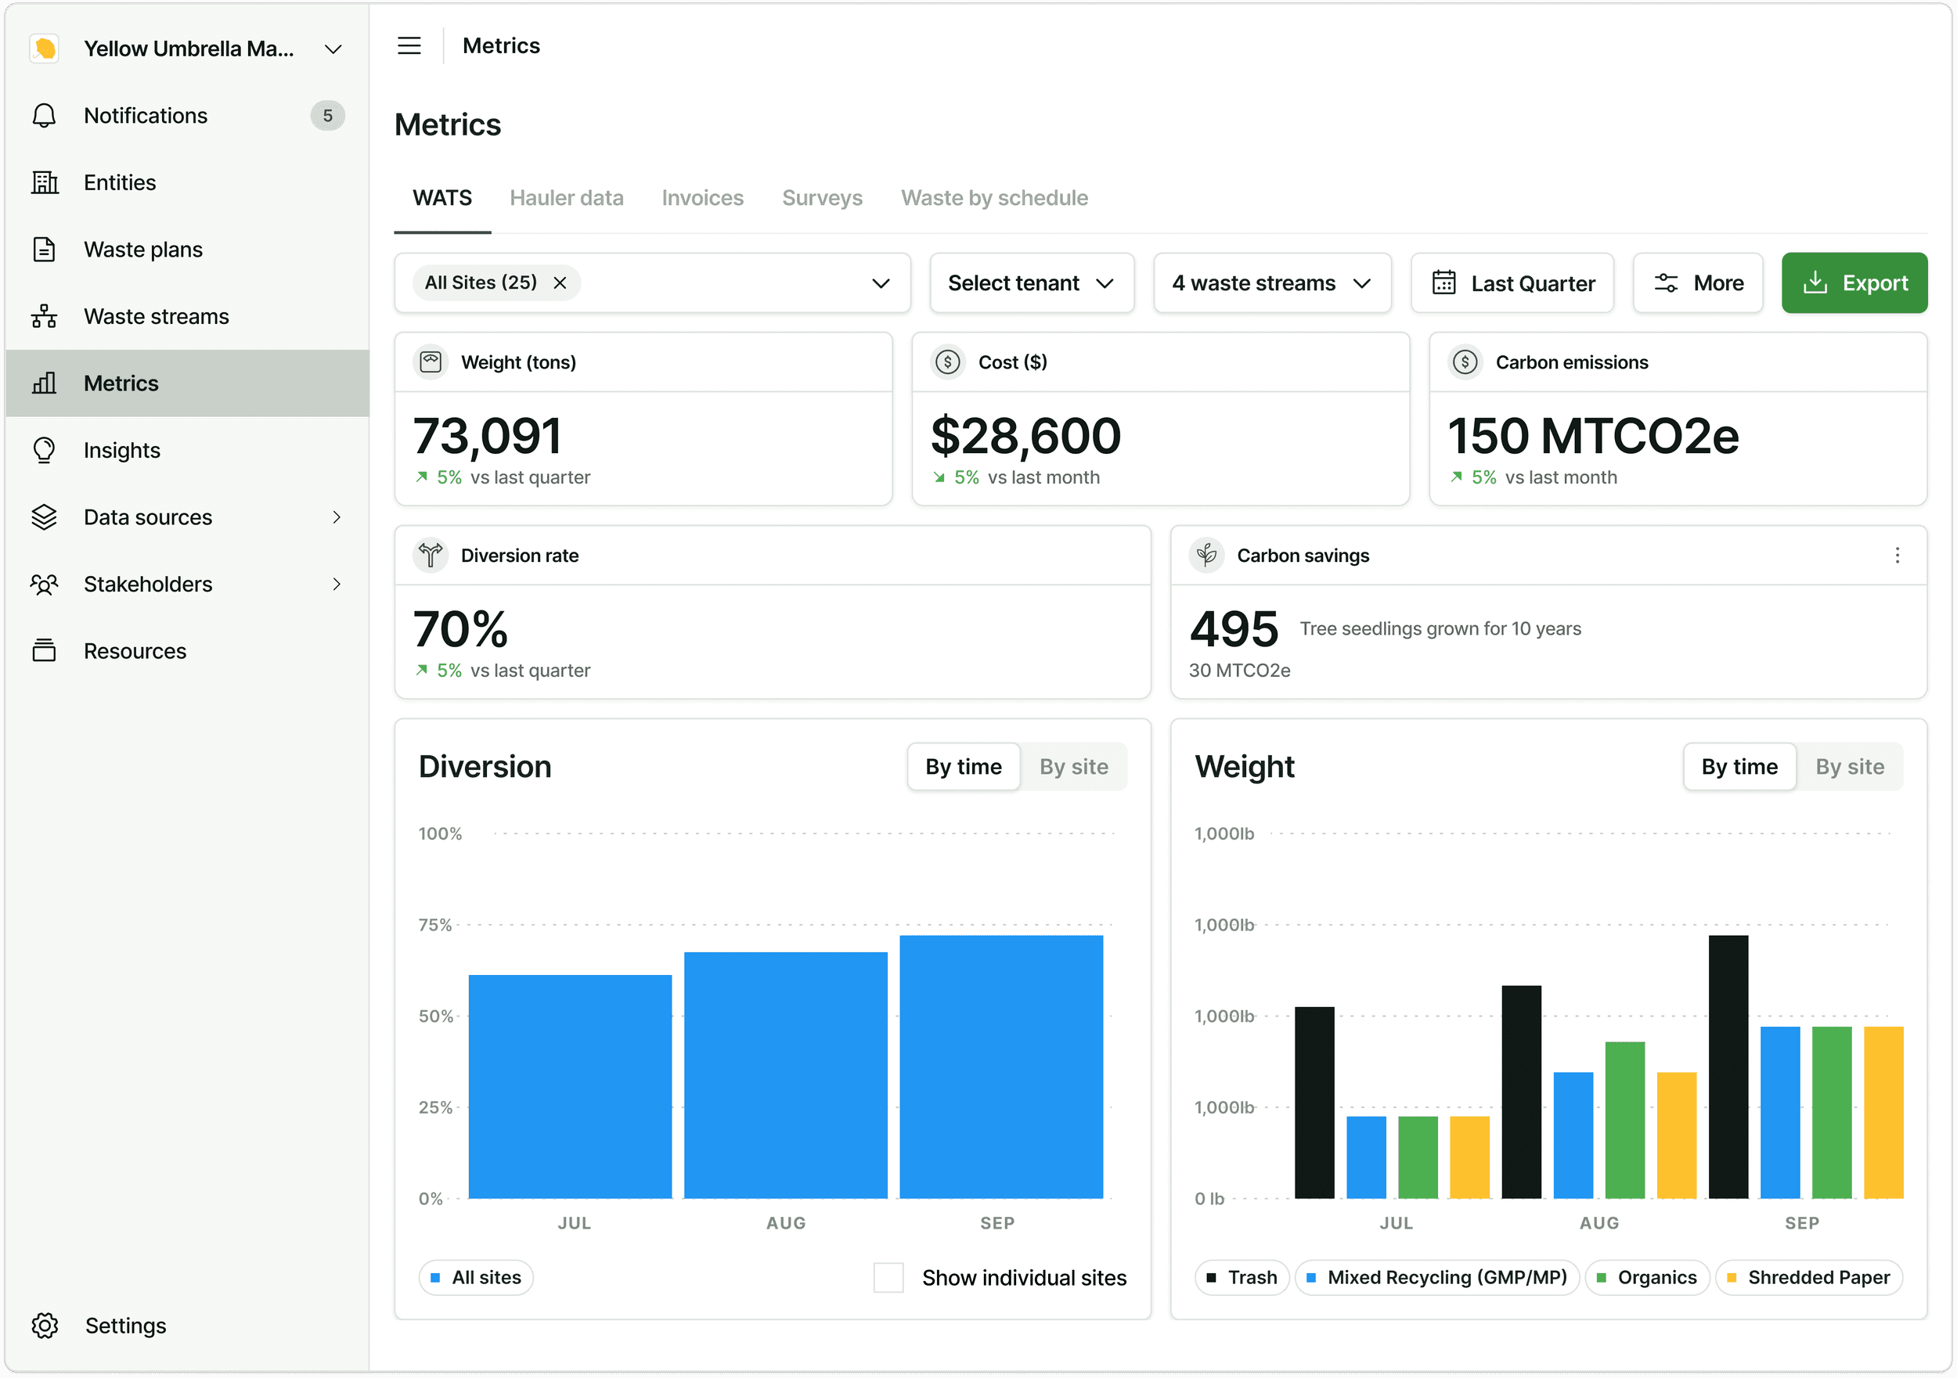The width and height of the screenshot is (1957, 1378).
Task: Click the Entities building icon
Action: (45, 182)
